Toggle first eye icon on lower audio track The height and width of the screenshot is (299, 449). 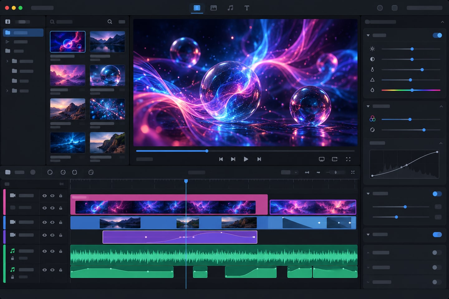coord(45,270)
